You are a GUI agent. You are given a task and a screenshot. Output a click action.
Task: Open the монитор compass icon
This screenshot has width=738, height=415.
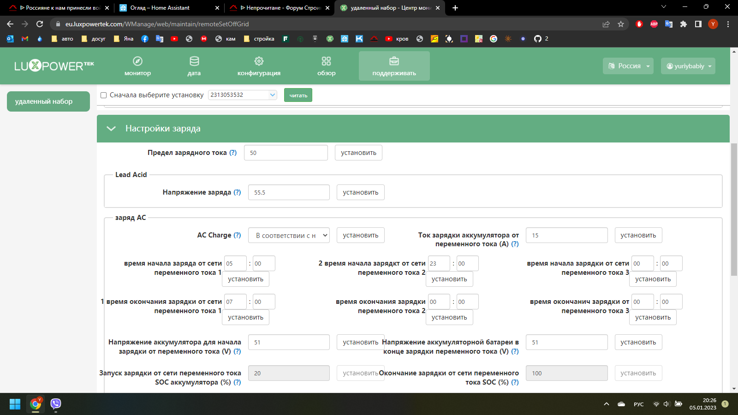[x=137, y=61]
